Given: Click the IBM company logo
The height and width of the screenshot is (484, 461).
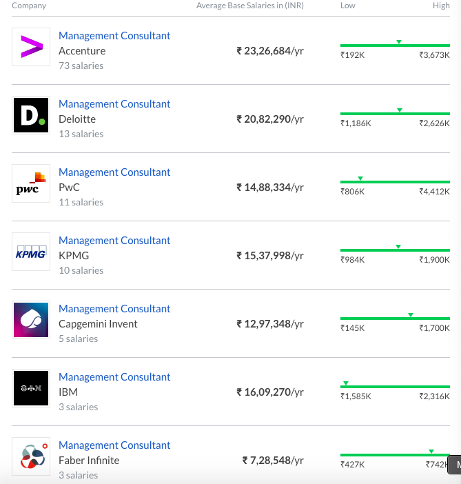Looking at the screenshot, I should [x=31, y=388].
